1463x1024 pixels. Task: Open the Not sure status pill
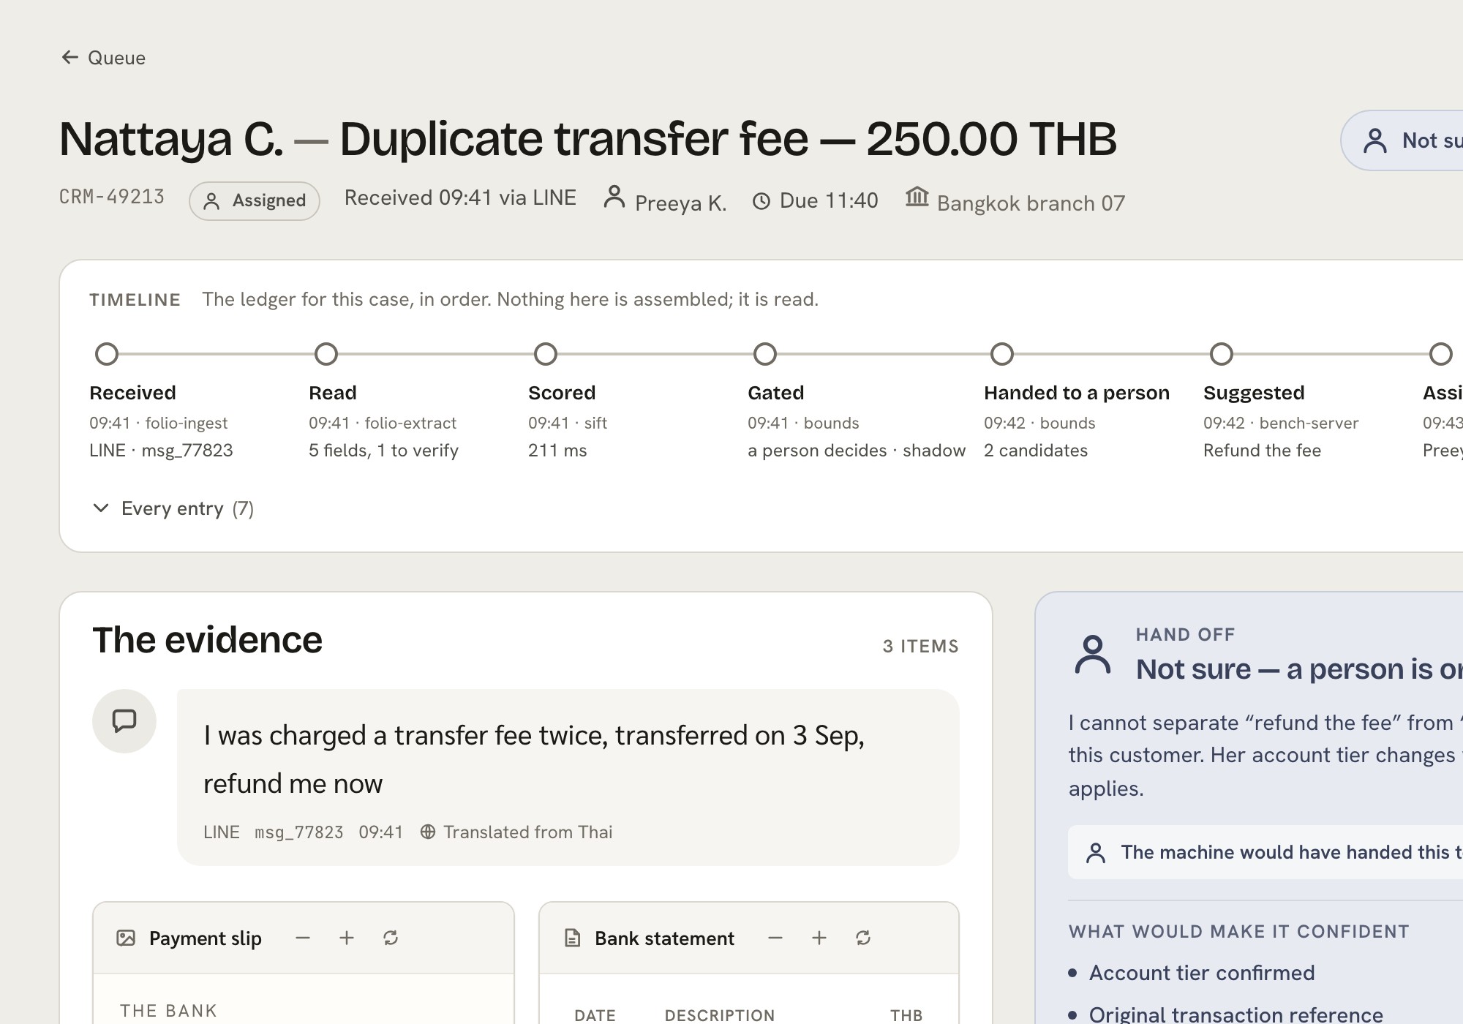[x=1402, y=140]
